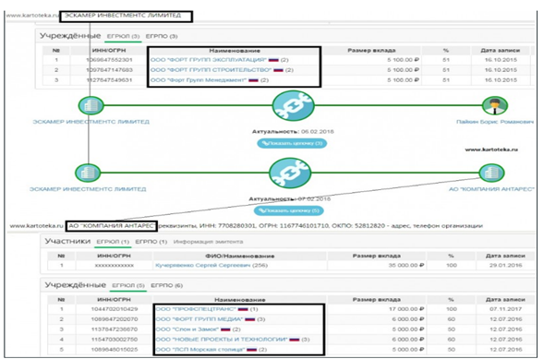This screenshot has width=544, height=359.
Task: Open ООО "НОВЫЕ ПРОЕКТЫ И ТЕХНОЛОГИИ" link
Action: [x=222, y=340]
